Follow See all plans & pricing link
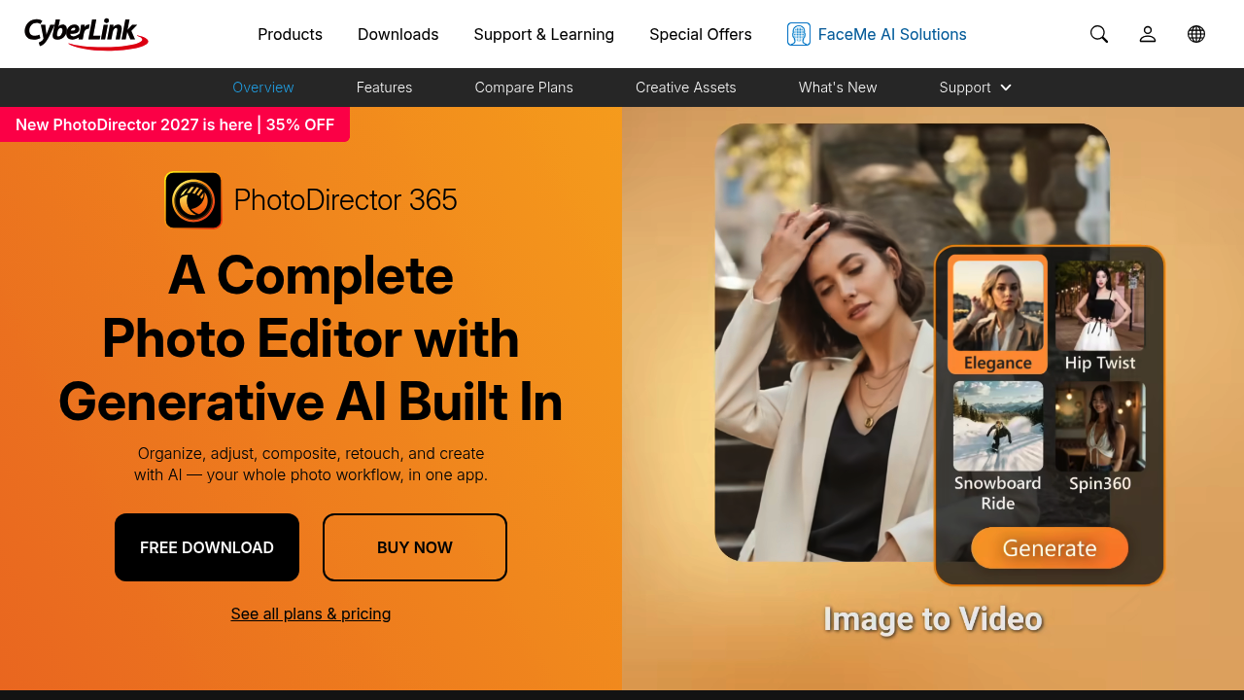Screen dimensions: 1244x700 click(311, 613)
